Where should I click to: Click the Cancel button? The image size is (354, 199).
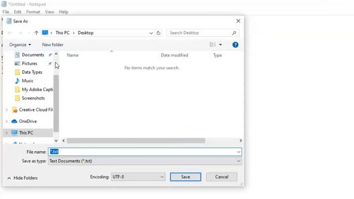[221, 177]
